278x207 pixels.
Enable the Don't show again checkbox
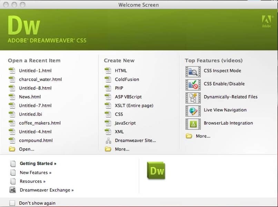pos(12,203)
